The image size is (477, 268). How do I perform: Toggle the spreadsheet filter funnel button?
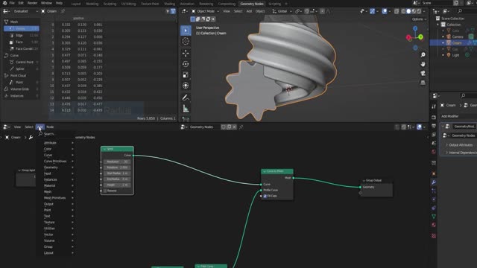173,11
